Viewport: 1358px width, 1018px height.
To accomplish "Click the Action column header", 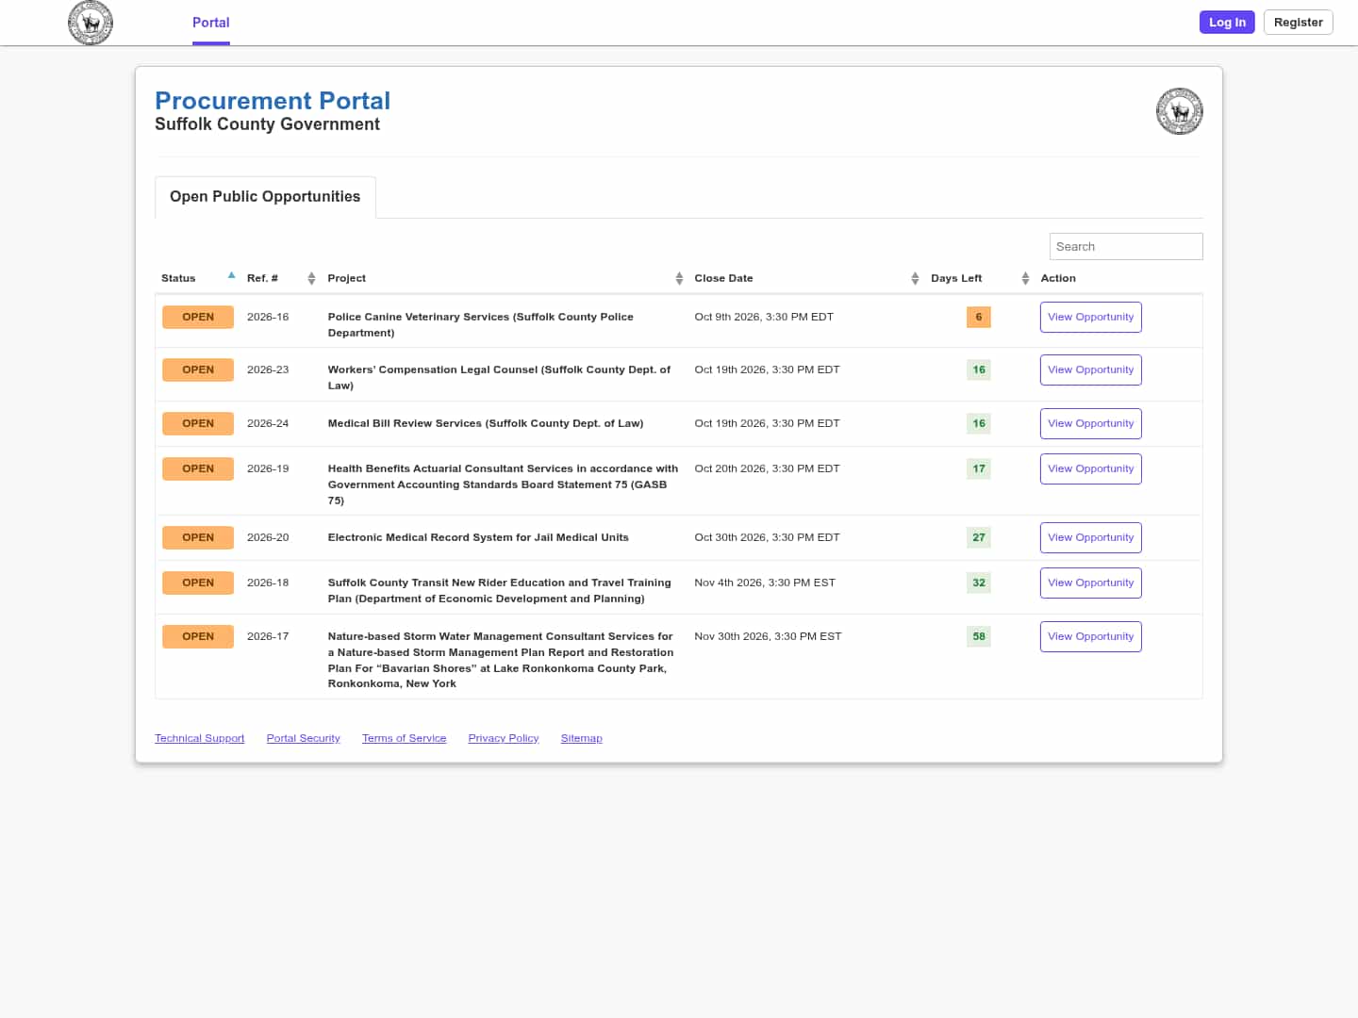I will coord(1058,278).
